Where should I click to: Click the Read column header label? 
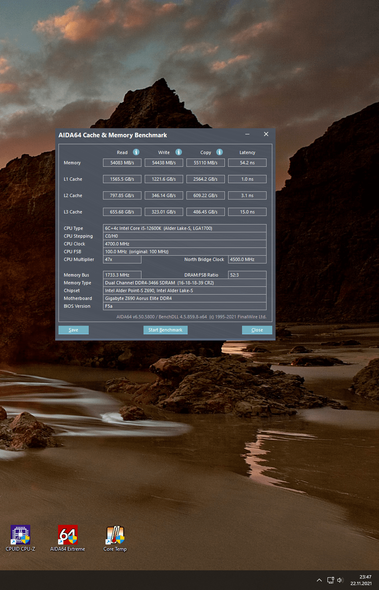[122, 152]
